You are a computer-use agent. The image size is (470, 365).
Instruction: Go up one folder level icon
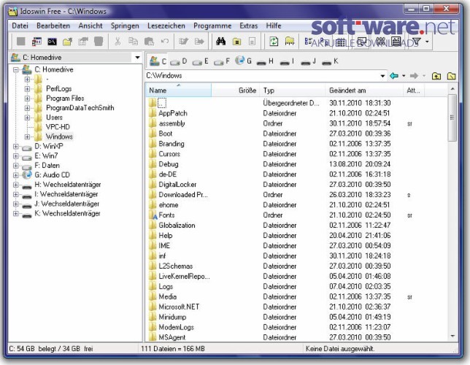point(436,76)
